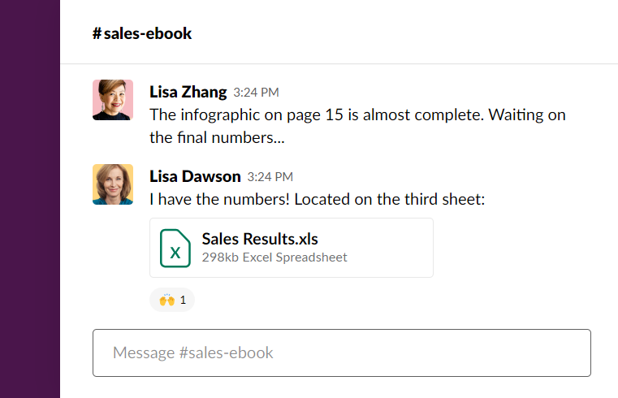The height and width of the screenshot is (398, 618).
Task: Open Lisa Zhang's name link
Action: pyautogui.click(x=188, y=92)
